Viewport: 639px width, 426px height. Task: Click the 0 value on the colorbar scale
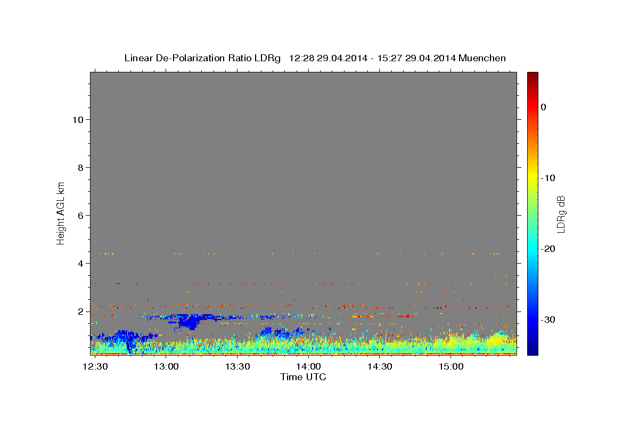[543, 107]
